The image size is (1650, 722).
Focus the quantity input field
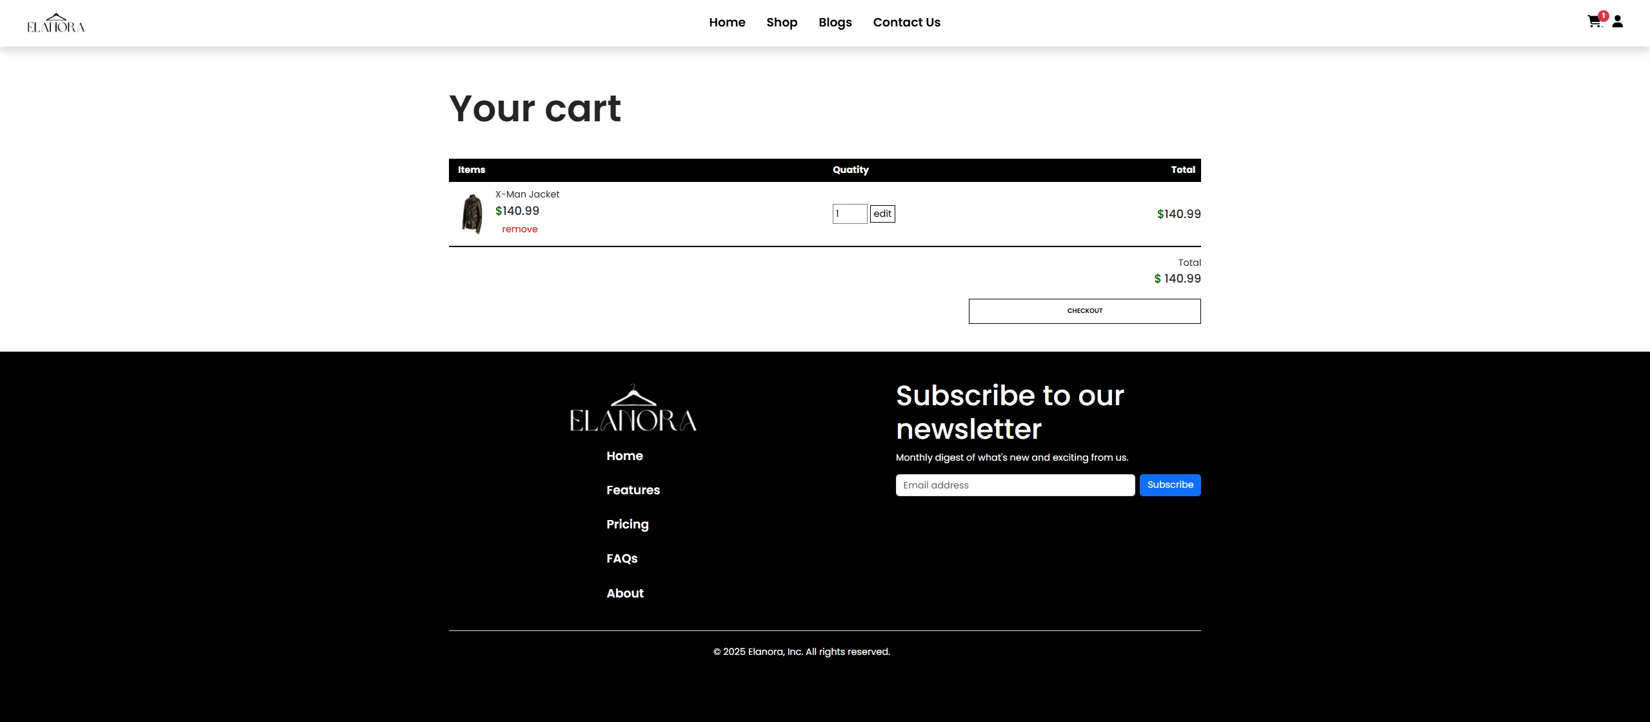coord(849,214)
